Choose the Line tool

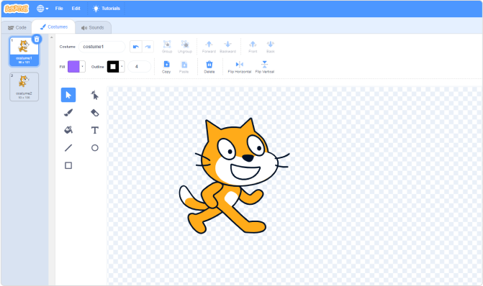point(68,148)
